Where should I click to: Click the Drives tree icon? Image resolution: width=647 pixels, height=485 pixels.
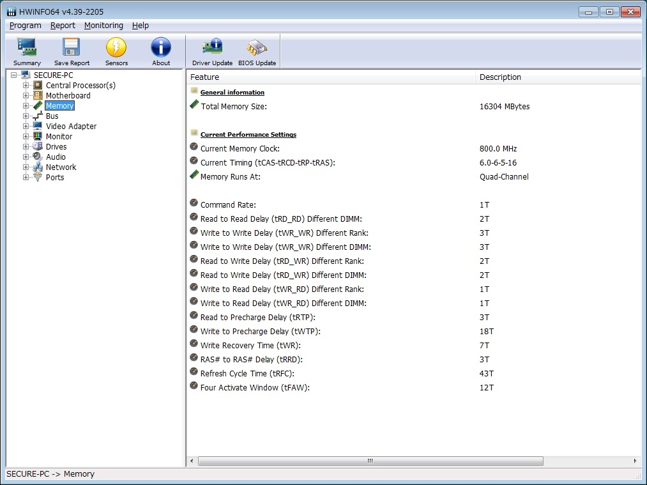point(38,146)
